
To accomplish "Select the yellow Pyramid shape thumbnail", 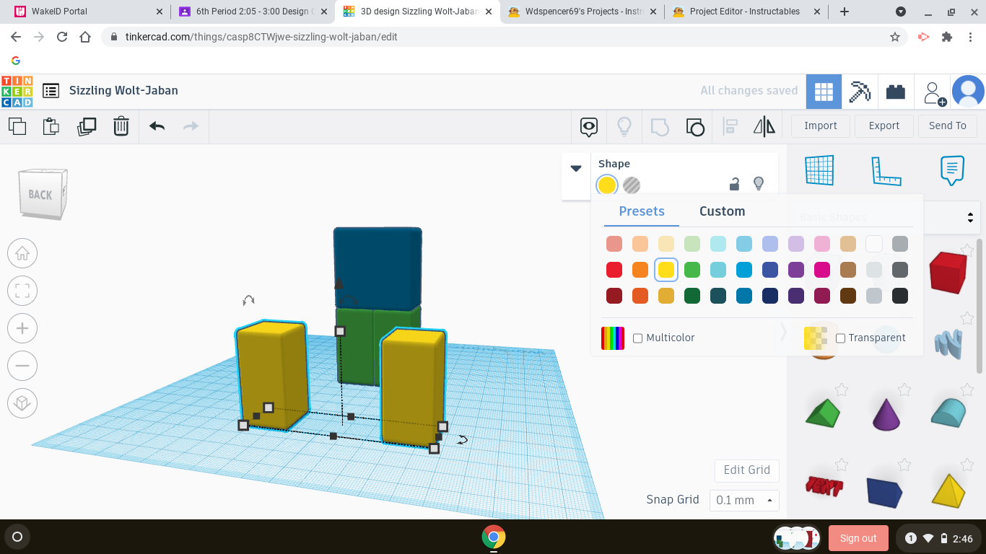I will coord(948,489).
